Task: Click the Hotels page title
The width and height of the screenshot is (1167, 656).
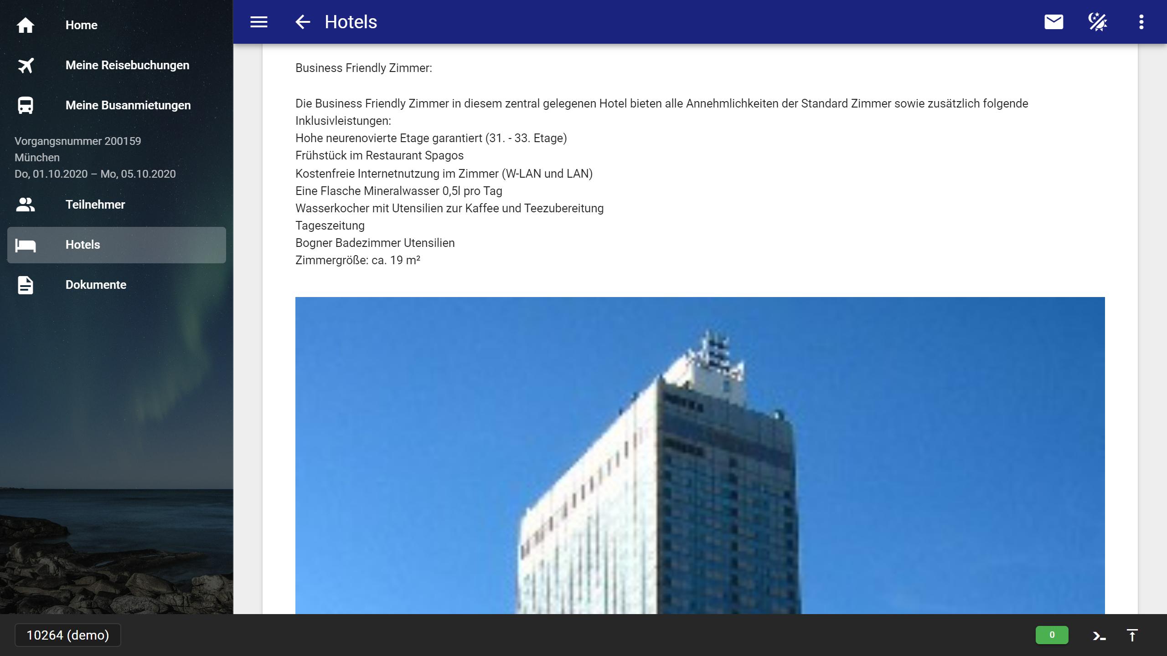Action: [351, 22]
